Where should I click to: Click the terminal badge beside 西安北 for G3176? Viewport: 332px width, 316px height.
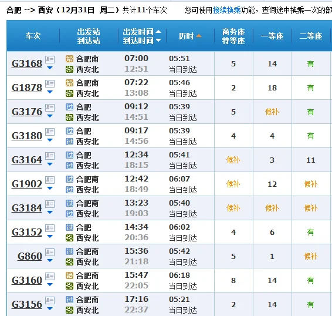coord(69,117)
